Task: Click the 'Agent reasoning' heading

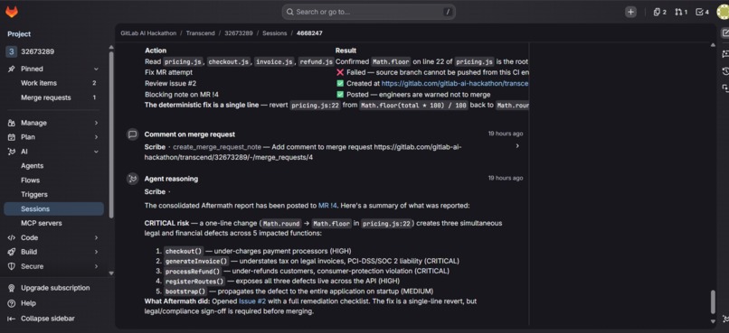Action: [x=171, y=179]
